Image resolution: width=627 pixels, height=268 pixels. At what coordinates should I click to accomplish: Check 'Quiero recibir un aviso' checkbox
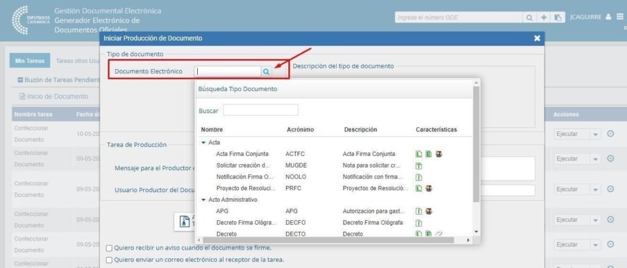point(109,248)
